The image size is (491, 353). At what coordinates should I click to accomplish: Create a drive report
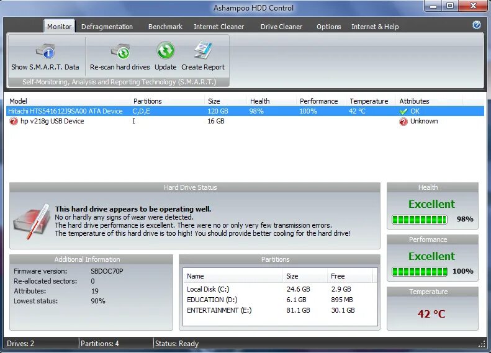click(x=203, y=57)
